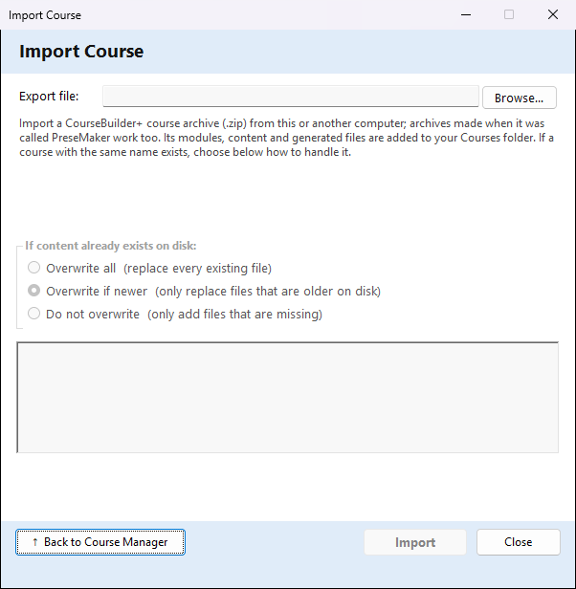Click 'If content already exists on disk:' label

111,246
